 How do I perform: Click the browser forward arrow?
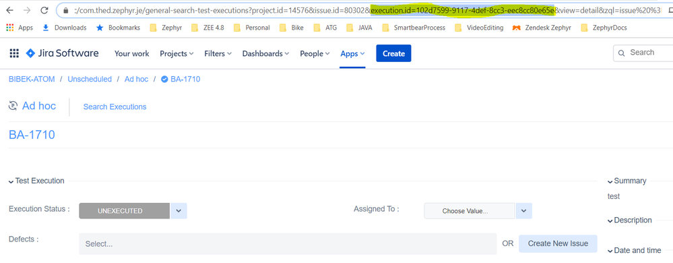27,10
